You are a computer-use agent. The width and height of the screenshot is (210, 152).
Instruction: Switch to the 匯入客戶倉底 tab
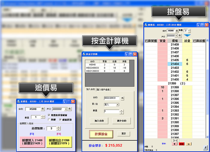coord(103,90)
